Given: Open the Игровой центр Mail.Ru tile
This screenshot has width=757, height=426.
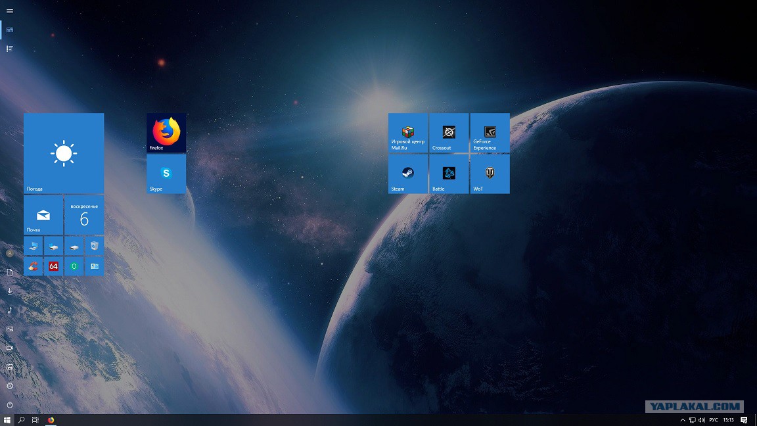Looking at the screenshot, I should [x=408, y=133].
